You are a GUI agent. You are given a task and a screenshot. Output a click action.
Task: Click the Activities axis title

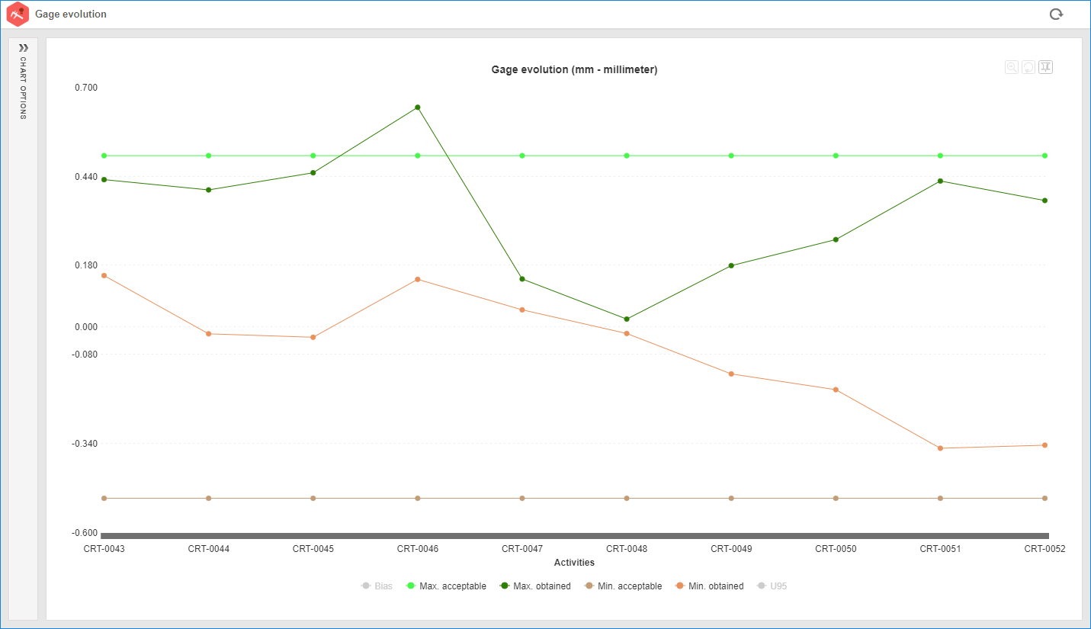574,563
